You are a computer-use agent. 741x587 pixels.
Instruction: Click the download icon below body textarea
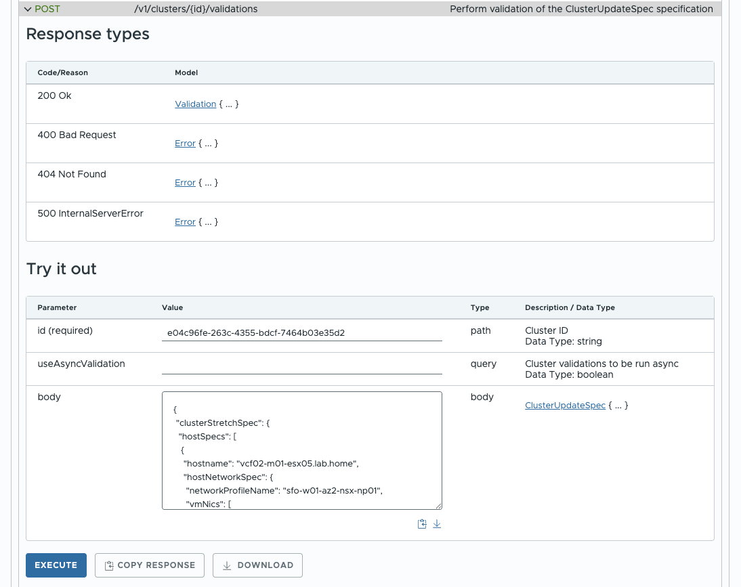click(x=437, y=524)
